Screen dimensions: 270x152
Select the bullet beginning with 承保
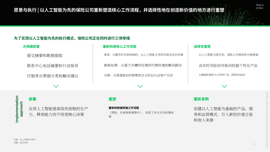144,55
